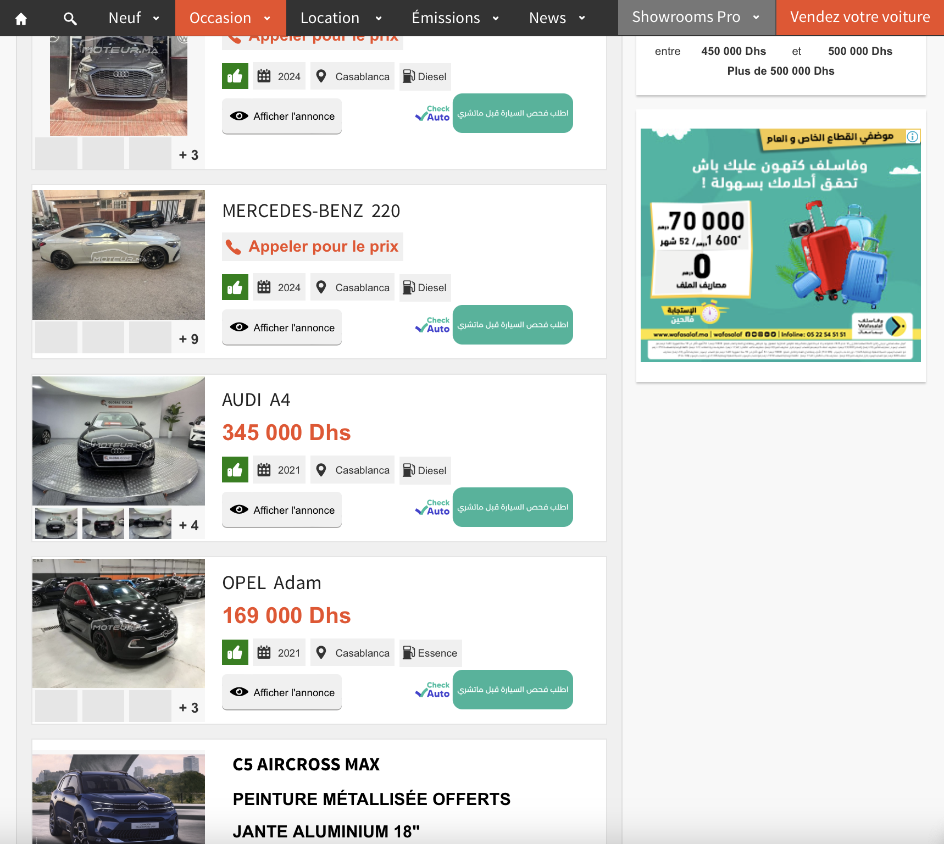Click eye icon in Mercedes Afficher l'annonce

click(239, 327)
